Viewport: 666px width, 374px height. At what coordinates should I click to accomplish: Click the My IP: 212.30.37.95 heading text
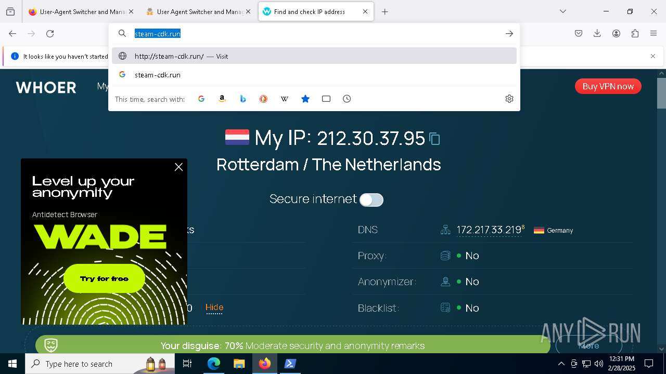340,138
